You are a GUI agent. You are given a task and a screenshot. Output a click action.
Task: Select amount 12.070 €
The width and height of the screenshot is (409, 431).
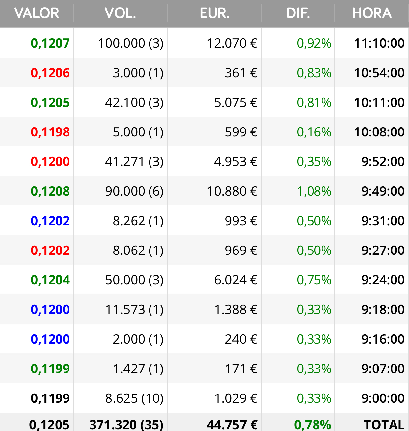232,43
